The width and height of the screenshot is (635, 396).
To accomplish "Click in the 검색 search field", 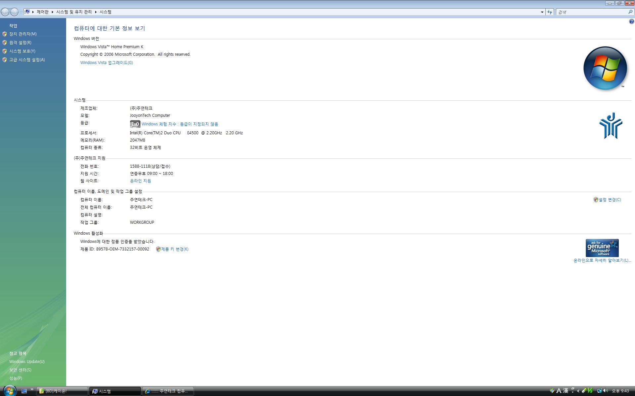I will click(592, 12).
